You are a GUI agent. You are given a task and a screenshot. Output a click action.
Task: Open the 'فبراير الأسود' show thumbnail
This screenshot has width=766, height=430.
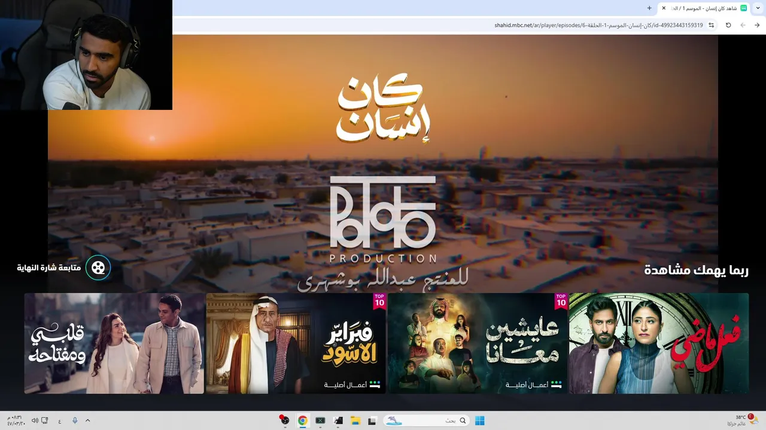(x=296, y=343)
